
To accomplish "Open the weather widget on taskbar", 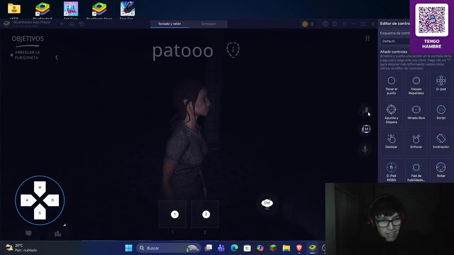I will coord(22,248).
